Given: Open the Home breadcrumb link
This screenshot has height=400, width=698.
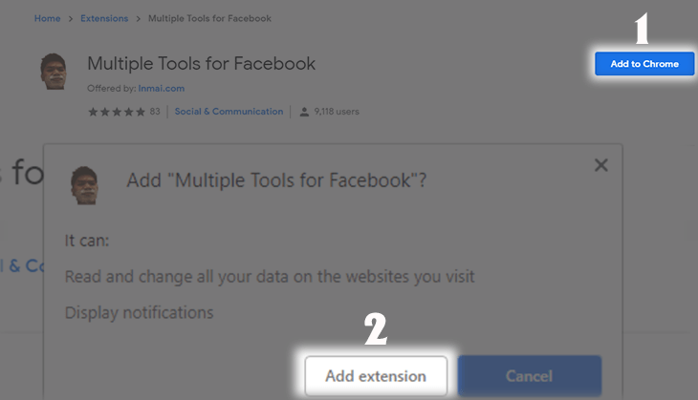Looking at the screenshot, I should tap(47, 18).
